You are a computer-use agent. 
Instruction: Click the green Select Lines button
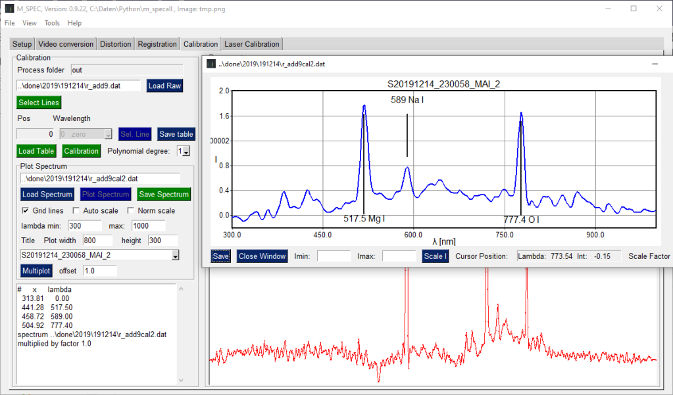(39, 103)
